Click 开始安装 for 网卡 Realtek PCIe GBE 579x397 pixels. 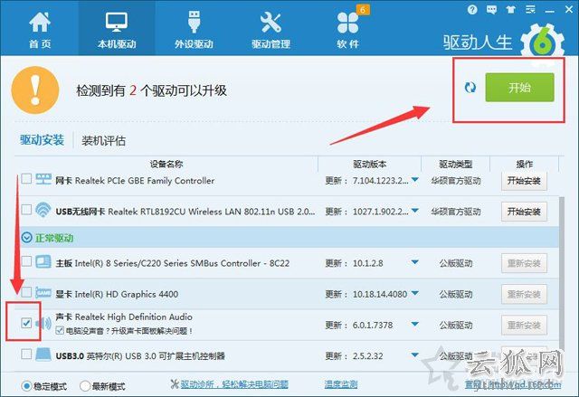click(524, 181)
